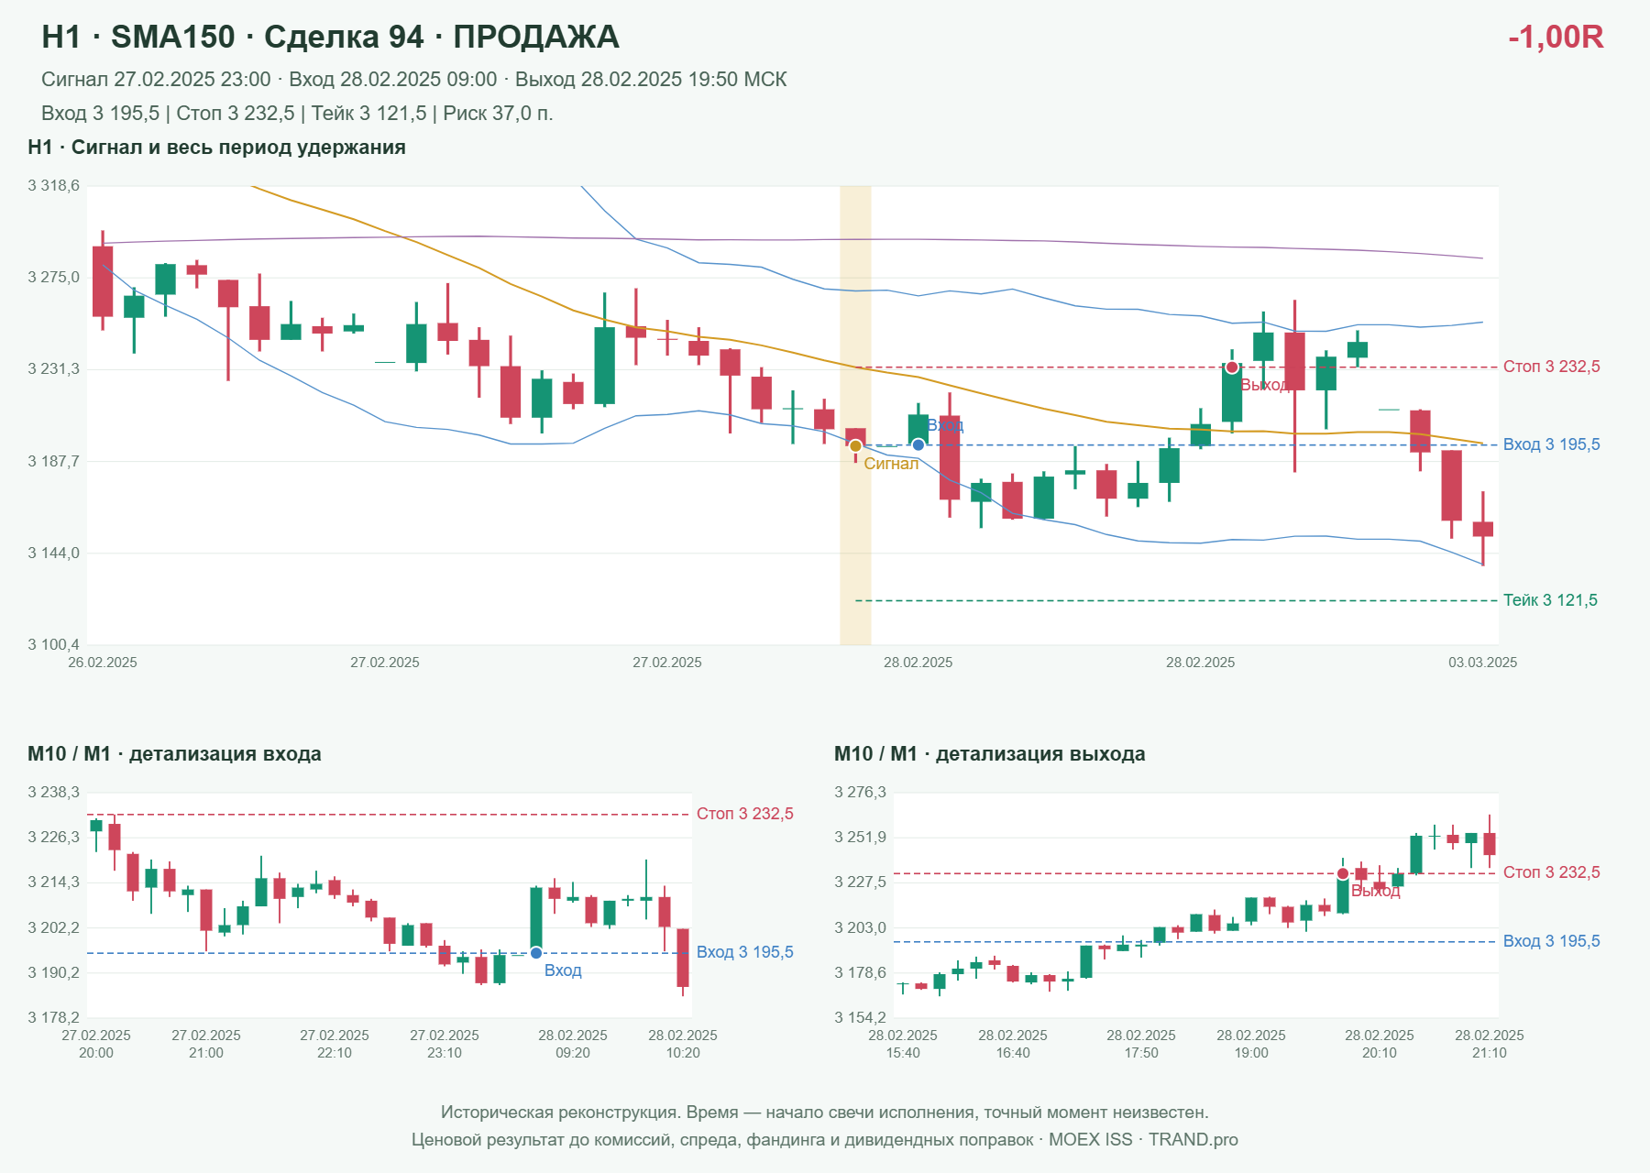Click Стоп 3 232,5 label in entry detail chart
Screen dimensions: 1650x1173
tap(744, 814)
